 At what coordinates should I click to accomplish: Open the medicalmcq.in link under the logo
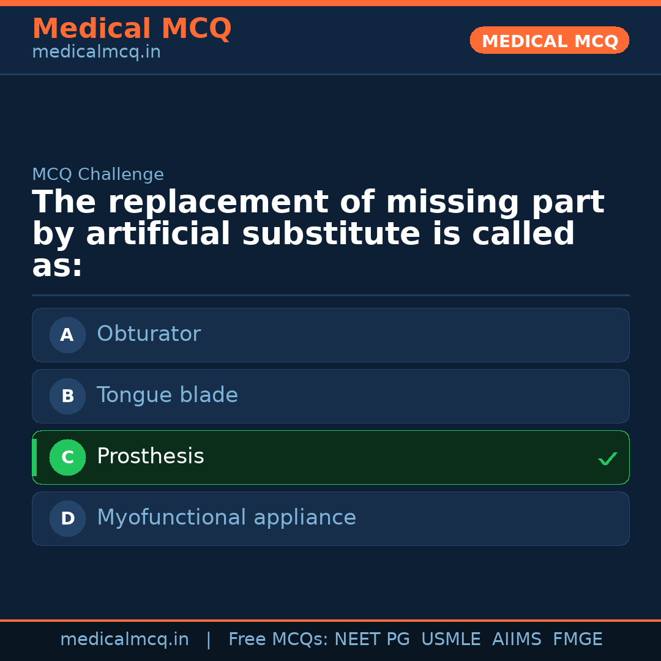click(x=96, y=51)
